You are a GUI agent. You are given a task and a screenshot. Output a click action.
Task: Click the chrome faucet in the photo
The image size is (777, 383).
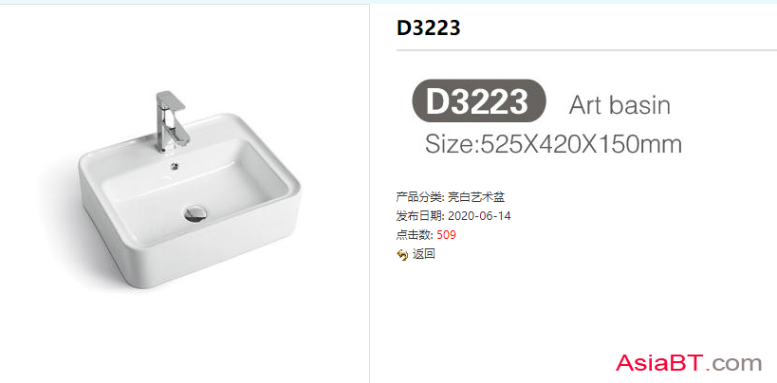170,121
